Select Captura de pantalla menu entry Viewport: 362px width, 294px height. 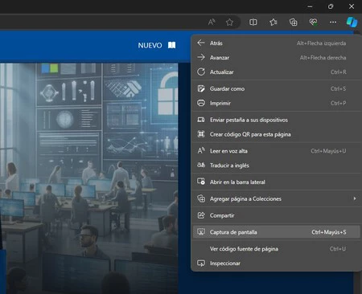click(x=277, y=232)
